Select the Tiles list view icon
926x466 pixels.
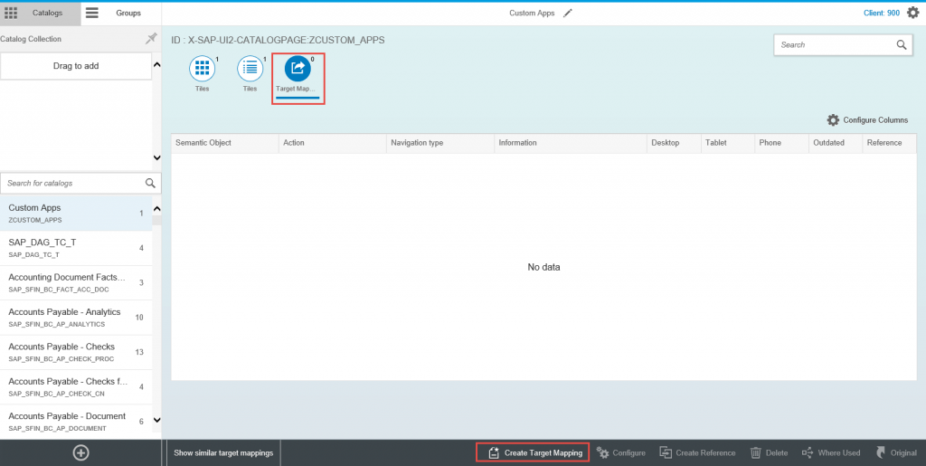[x=250, y=69]
